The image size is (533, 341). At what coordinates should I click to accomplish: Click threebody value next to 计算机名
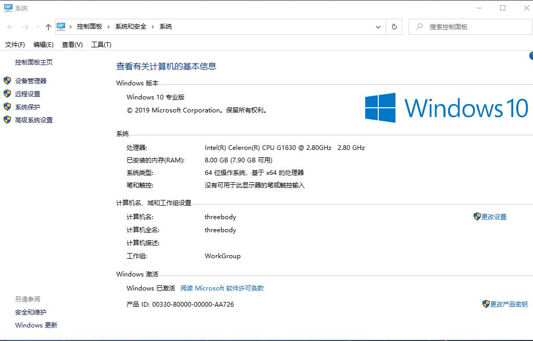(220, 217)
